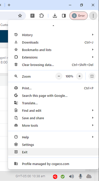Select Clear browsing data
99x181 pixels.
(53, 65)
